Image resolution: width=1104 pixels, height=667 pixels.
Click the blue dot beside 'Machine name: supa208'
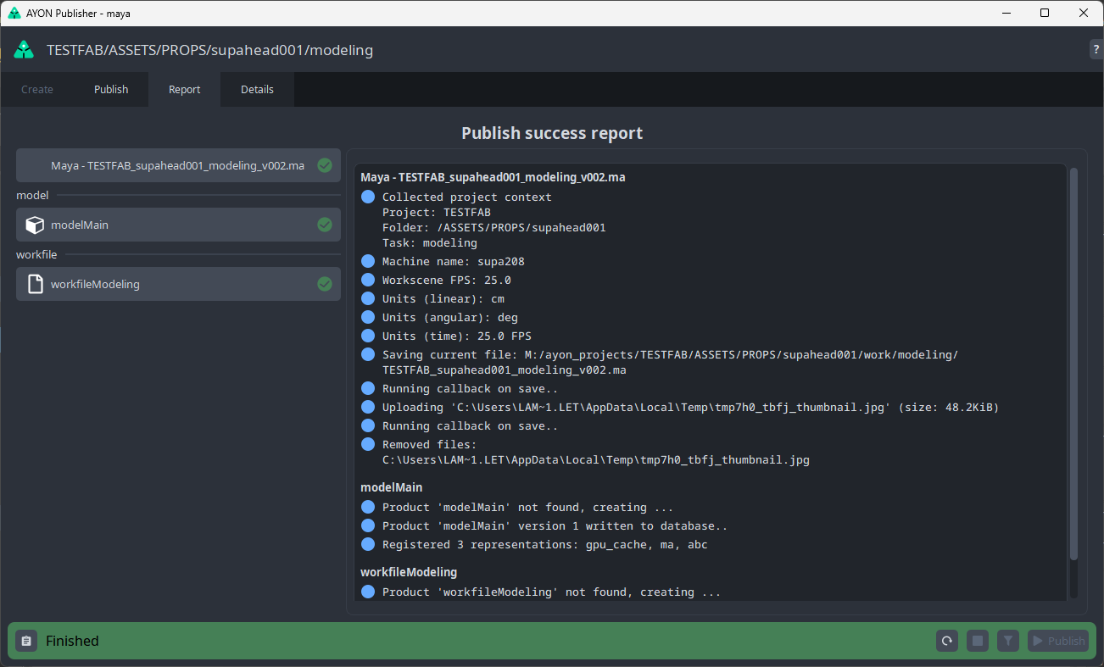pos(368,261)
